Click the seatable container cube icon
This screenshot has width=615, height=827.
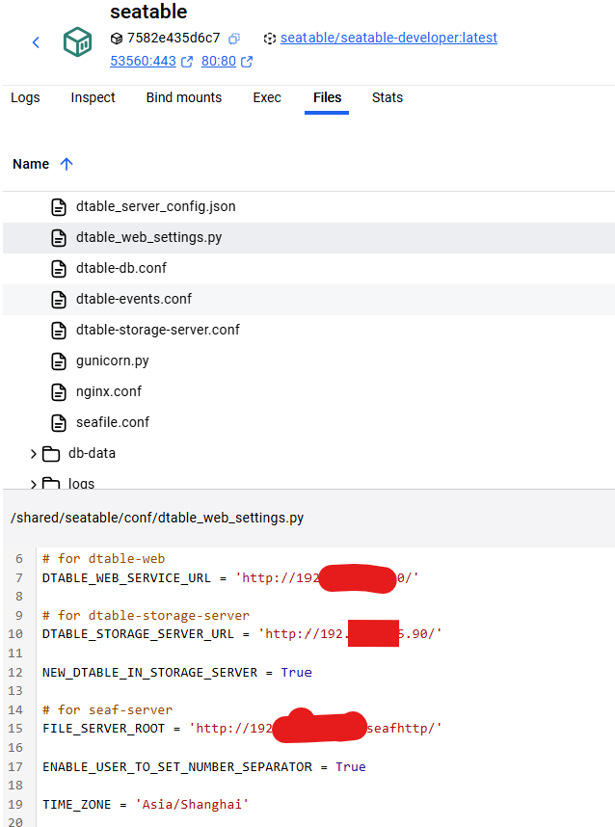(78, 42)
